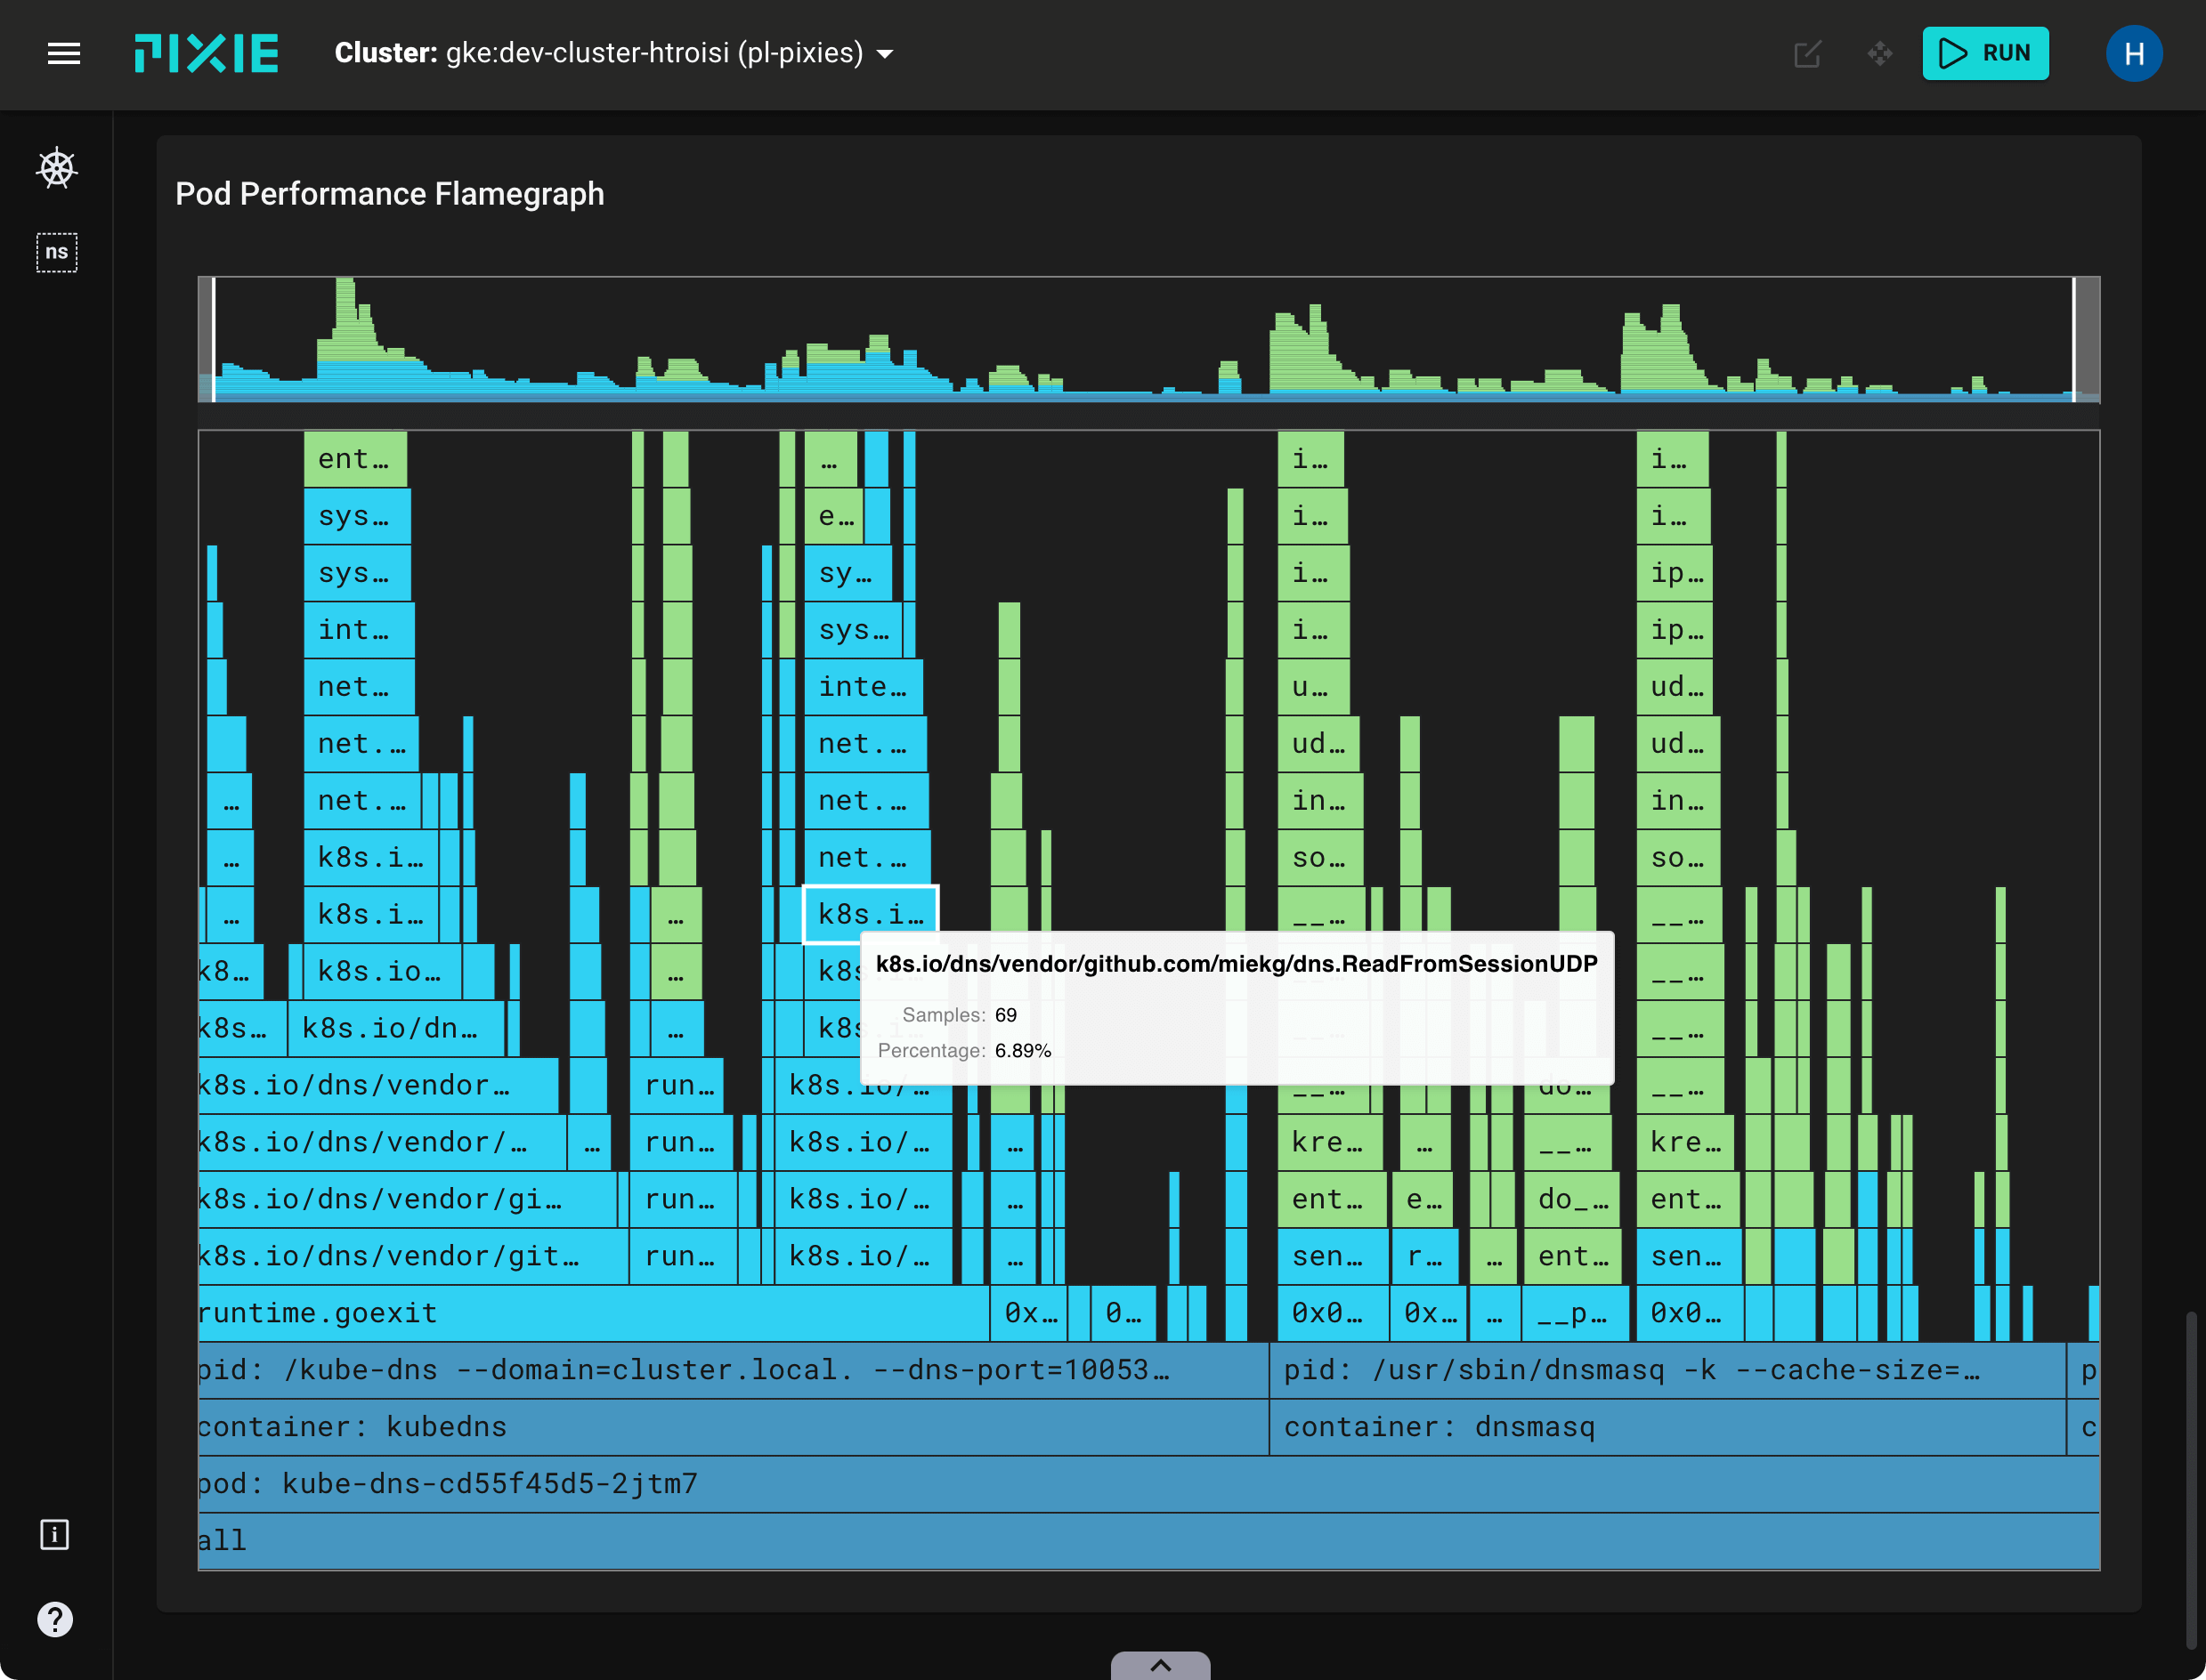Click the move widgets crosshair icon

tap(1879, 55)
